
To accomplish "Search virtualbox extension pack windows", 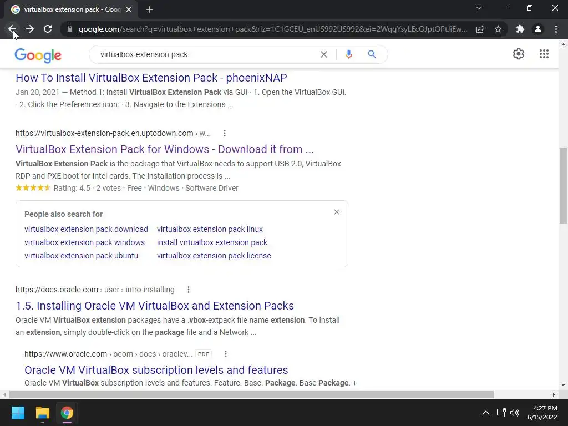I will [x=84, y=242].
